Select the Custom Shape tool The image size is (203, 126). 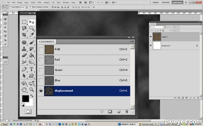(31, 76)
